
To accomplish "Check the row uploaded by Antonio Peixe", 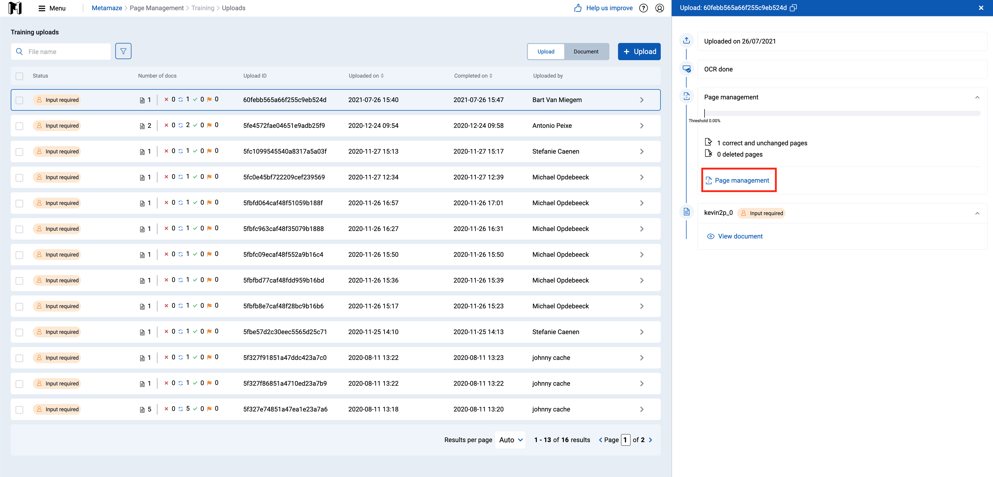I will coord(19,126).
